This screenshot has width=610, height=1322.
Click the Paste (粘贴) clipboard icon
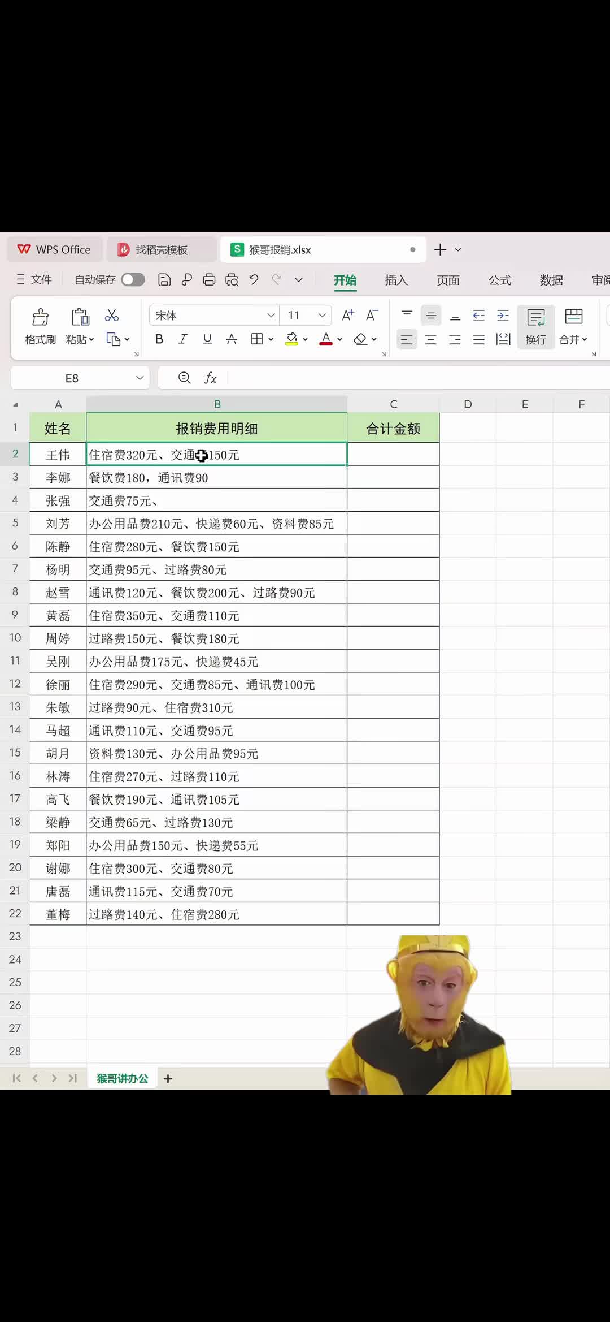[x=80, y=317]
